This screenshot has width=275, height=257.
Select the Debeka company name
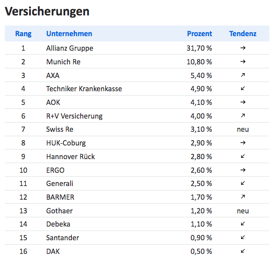58,224
